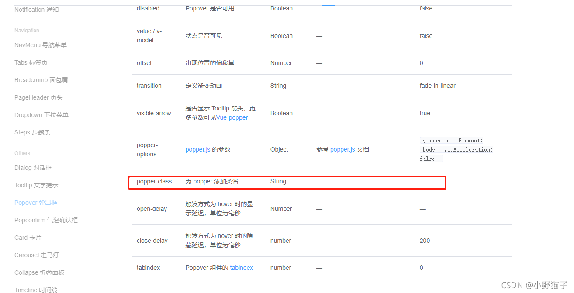Open the Tabs 标签页 component docs

[31, 62]
